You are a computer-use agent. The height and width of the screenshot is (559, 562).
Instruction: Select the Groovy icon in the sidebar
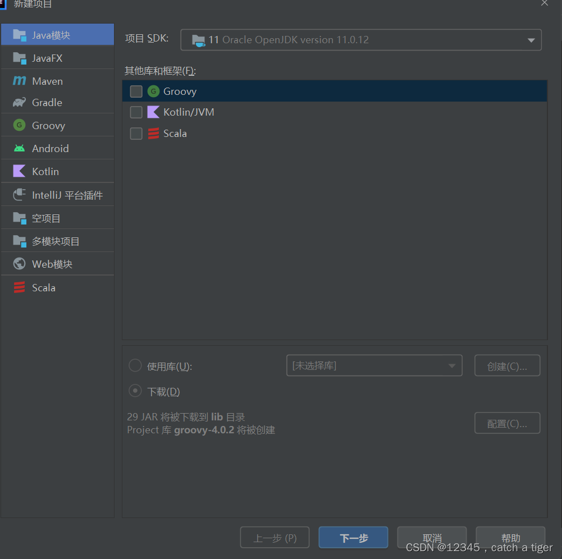click(19, 125)
